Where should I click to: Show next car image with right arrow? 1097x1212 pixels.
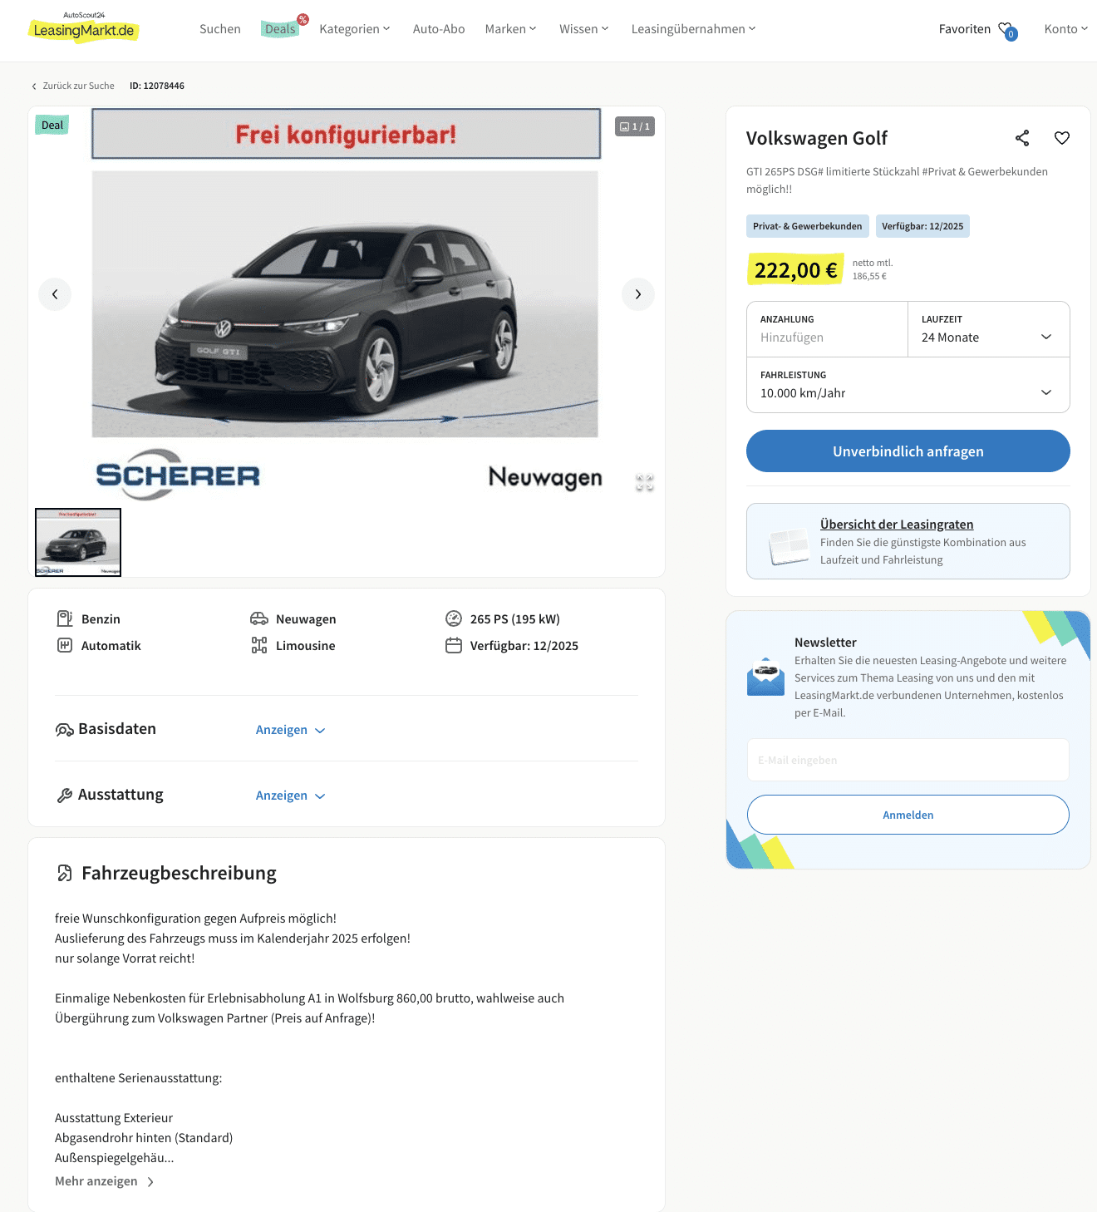[638, 294]
